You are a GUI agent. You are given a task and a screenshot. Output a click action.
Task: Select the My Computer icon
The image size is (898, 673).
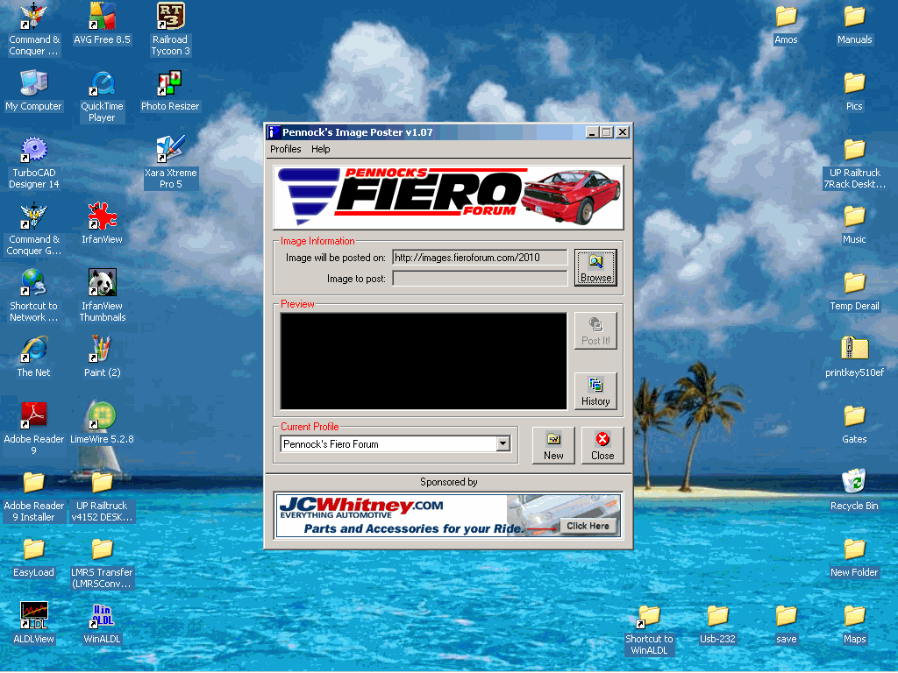click(34, 90)
